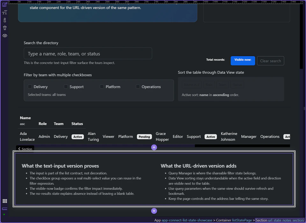This screenshot has width=306, height=223.
Task: Select the Grace Hopper name cell
Action: pyautogui.click(x=162, y=137)
